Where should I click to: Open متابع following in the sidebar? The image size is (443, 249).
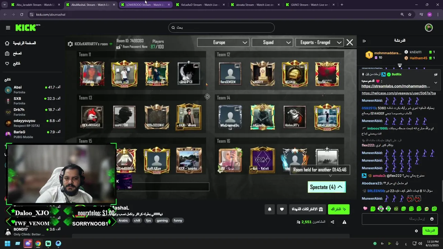pos(12,64)
